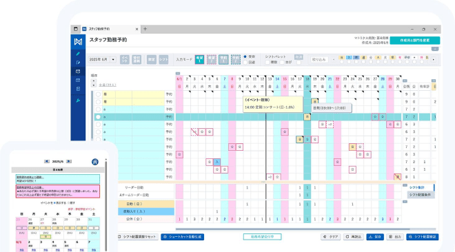Open the document icon in the sidebar
455x252 pixels.
[78, 89]
